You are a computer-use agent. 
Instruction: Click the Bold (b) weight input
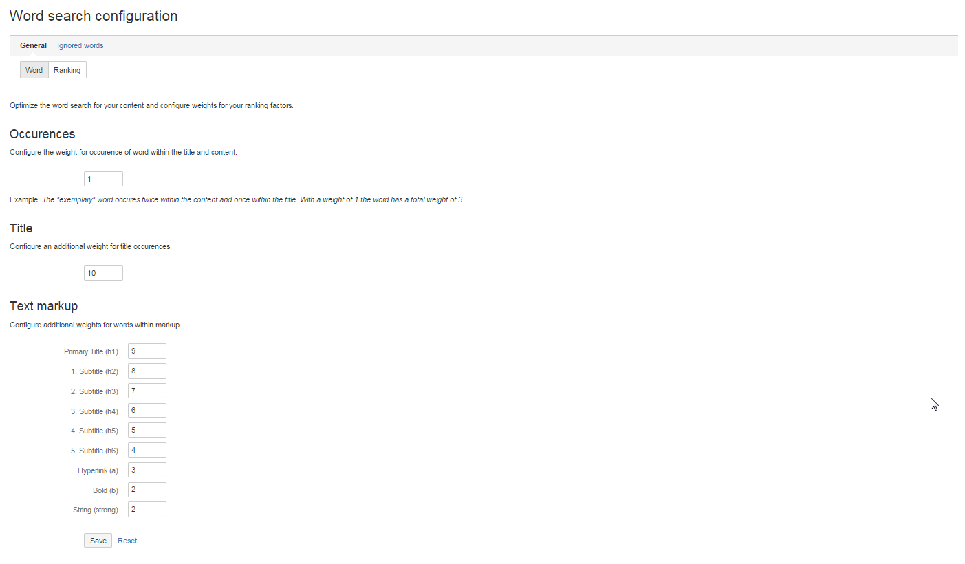147,490
